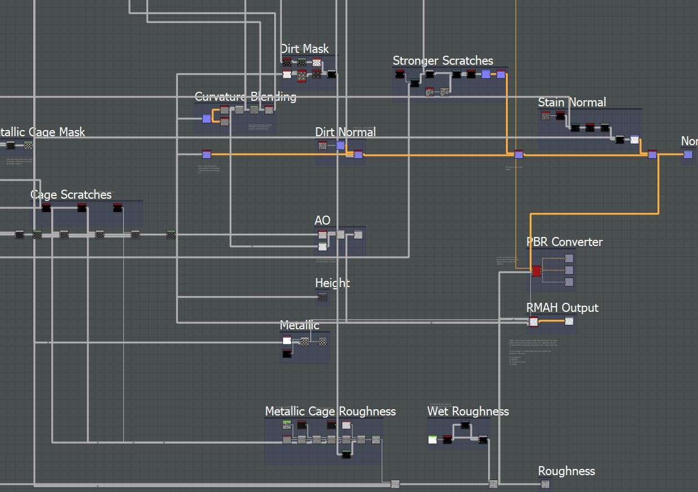Viewport: 698px width, 492px height.
Task: Select the bottom output node of PBR Converter
Action: click(x=569, y=282)
